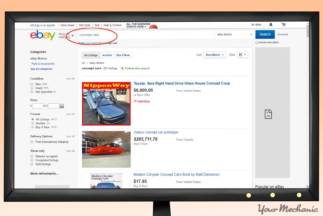Select the Auction format radio button
This screenshot has height=216, width=323.
[33, 123]
